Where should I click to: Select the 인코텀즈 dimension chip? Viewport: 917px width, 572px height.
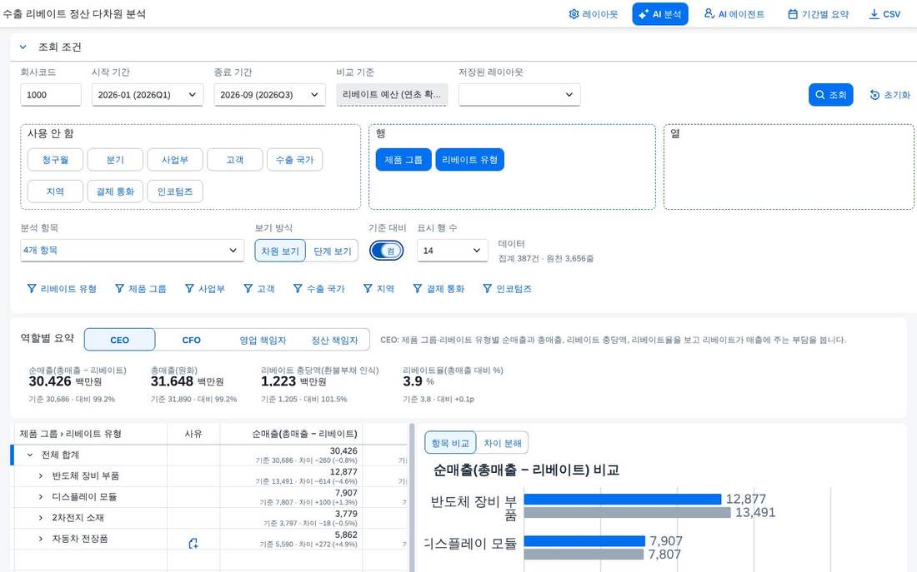pyautogui.click(x=175, y=191)
